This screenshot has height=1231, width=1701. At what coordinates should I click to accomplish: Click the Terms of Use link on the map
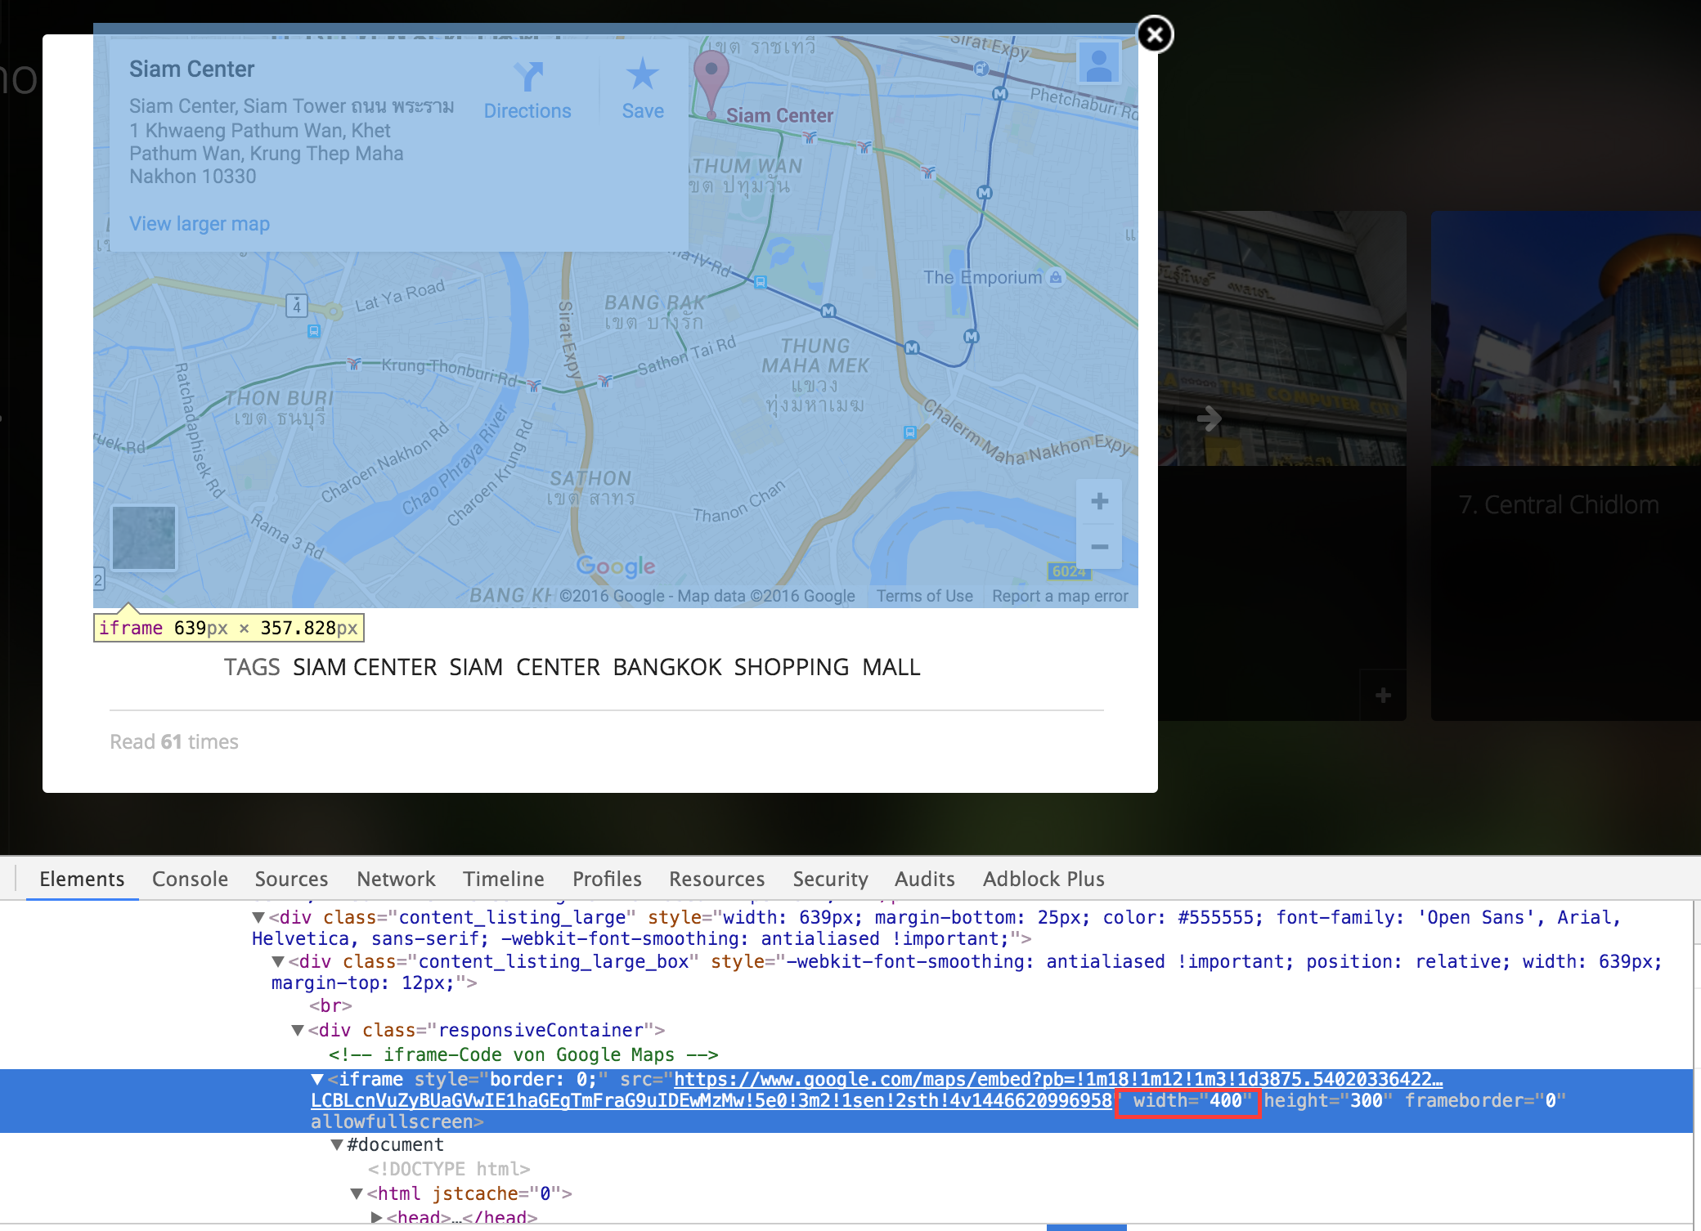pyautogui.click(x=925, y=596)
